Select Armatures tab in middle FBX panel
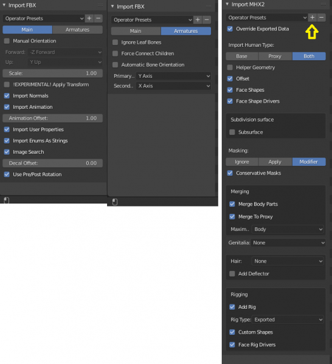 [186, 31]
